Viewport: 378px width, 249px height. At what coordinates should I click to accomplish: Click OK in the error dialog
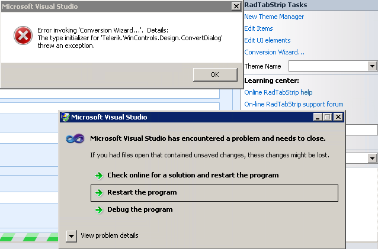tap(215, 75)
